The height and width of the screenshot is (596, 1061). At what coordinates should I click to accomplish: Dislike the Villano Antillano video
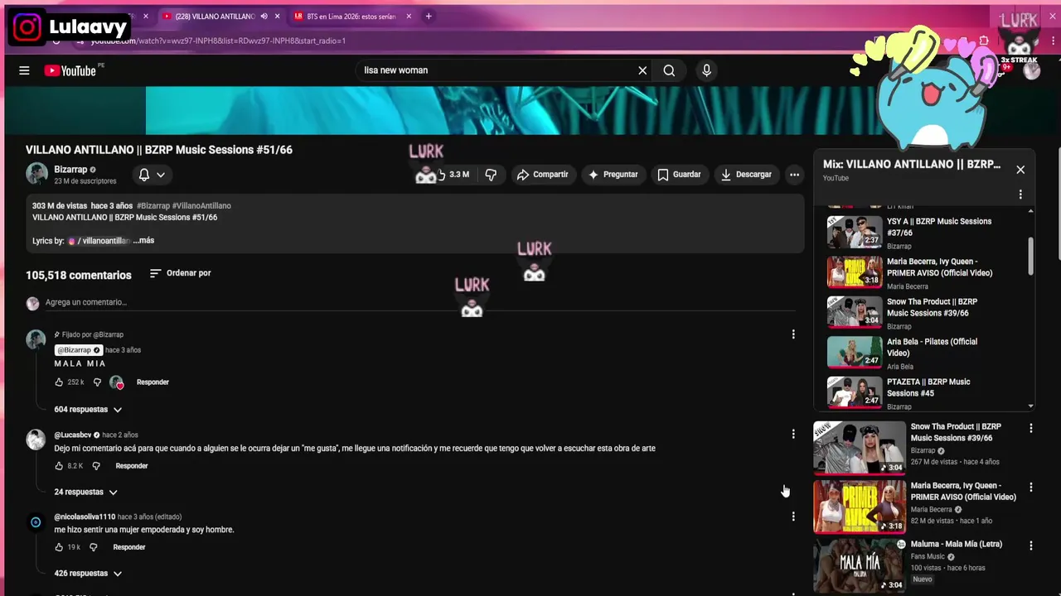tap(491, 175)
